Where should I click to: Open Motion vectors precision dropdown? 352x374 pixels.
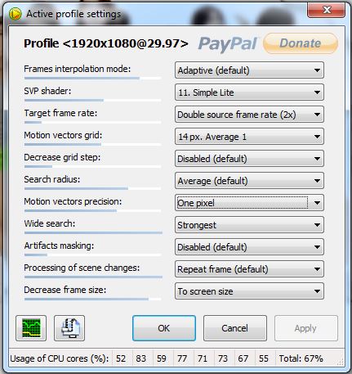pos(249,203)
